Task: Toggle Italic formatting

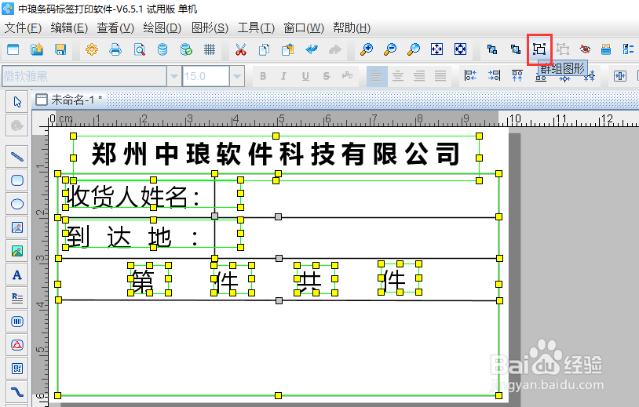Action: coord(283,76)
